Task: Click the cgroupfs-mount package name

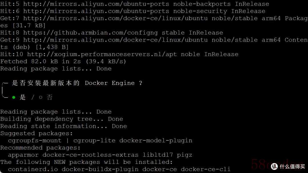Action: click(x=35, y=141)
